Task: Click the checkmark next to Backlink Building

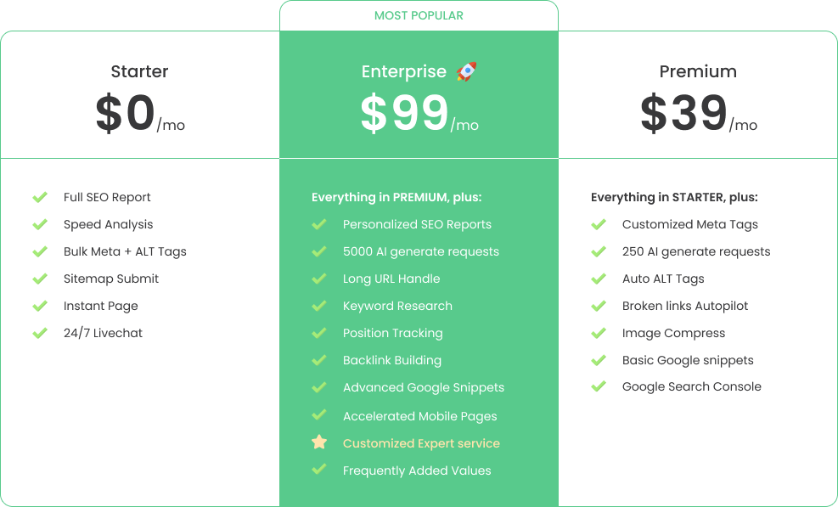Action: 319,360
